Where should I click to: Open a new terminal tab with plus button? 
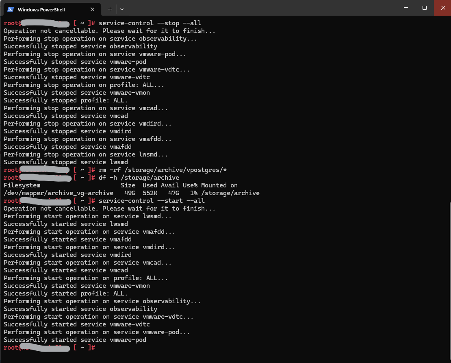[110, 9]
